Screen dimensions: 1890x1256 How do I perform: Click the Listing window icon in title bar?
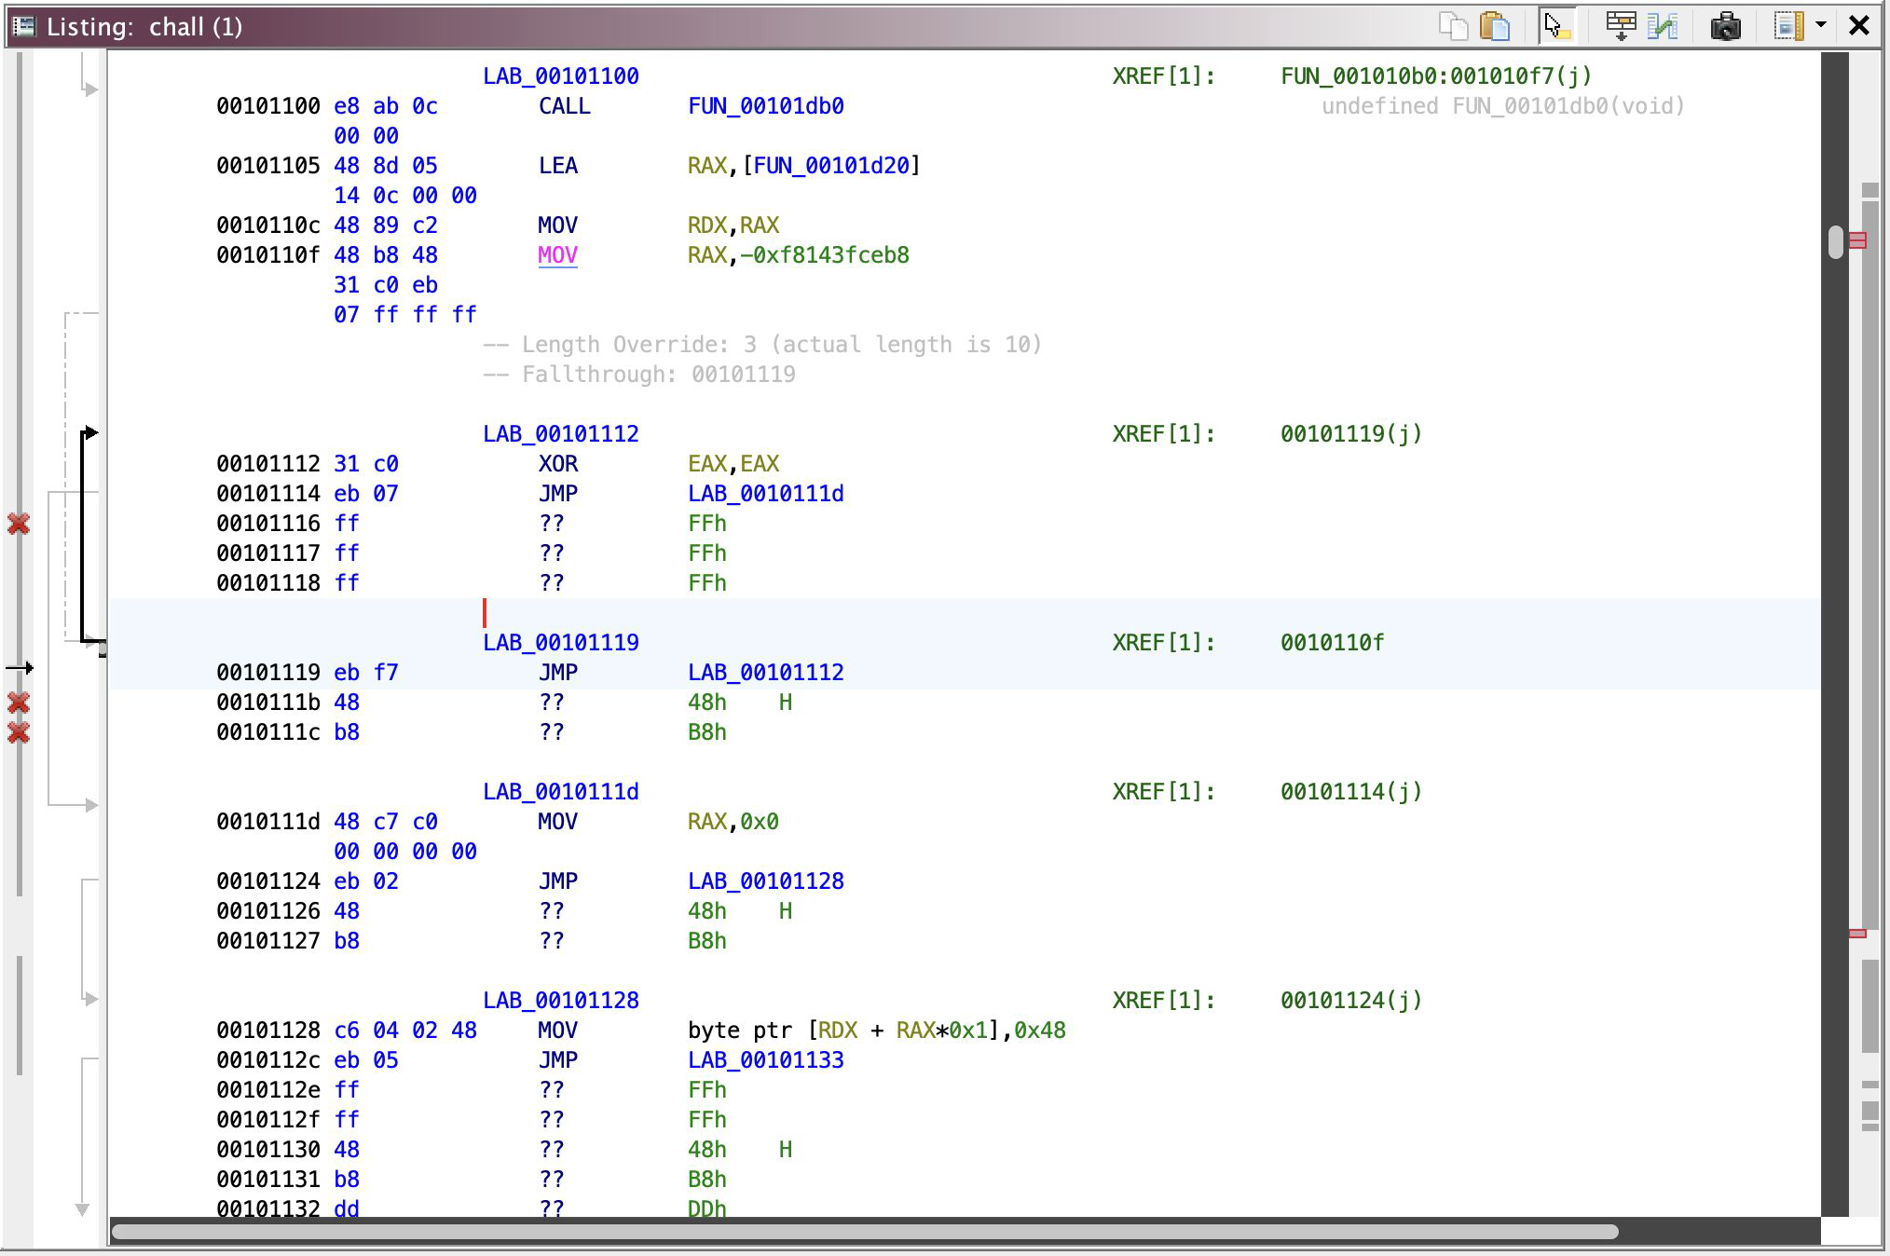click(24, 26)
